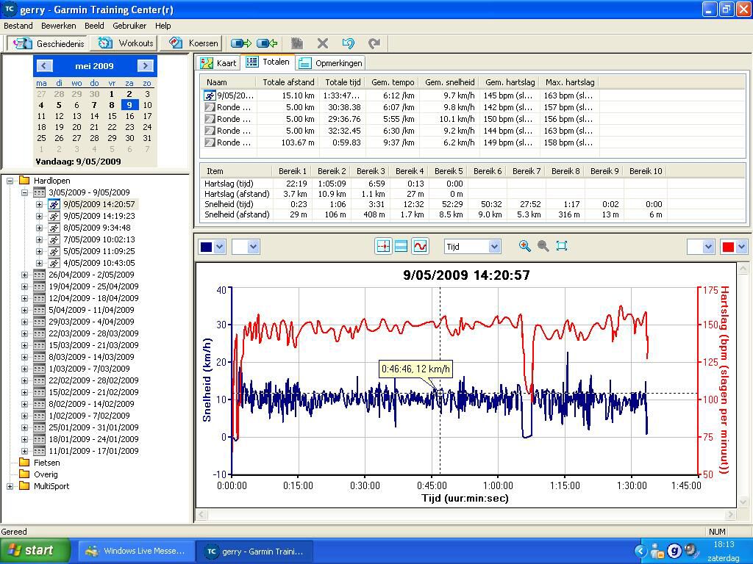The image size is (753, 564).
Task: Click the runner icon of 9/05/2009 14:19:23
Action: pos(54,217)
